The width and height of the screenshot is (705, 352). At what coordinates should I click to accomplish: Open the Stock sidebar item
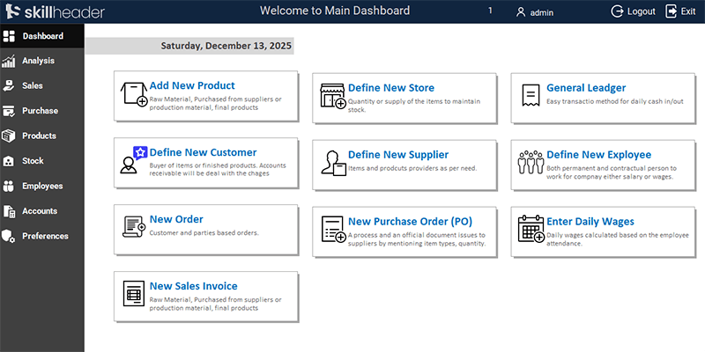tap(33, 161)
